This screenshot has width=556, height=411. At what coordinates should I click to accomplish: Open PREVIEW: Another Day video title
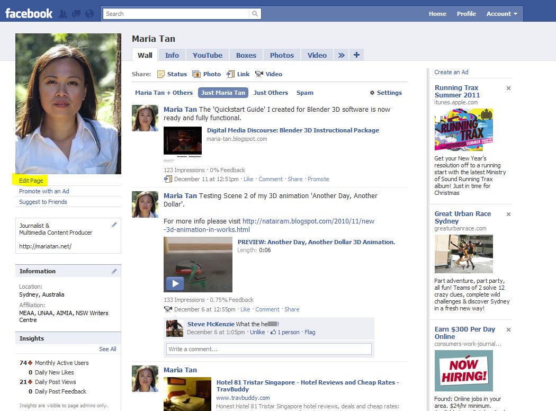316,242
